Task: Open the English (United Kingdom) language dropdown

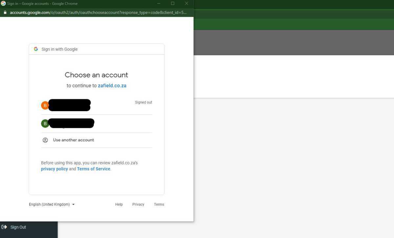Action: 52,204
